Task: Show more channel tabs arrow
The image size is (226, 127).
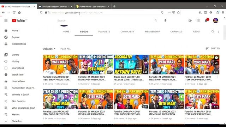Action: point(219,31)
